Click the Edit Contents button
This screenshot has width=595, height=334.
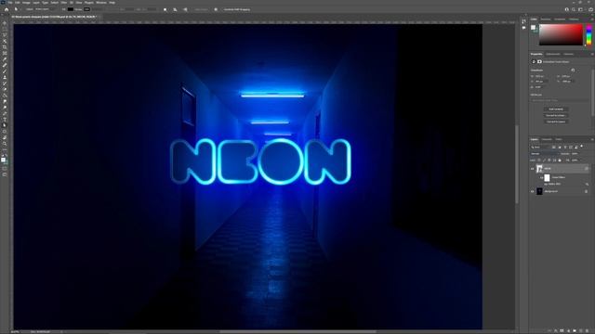pos(556,109)
